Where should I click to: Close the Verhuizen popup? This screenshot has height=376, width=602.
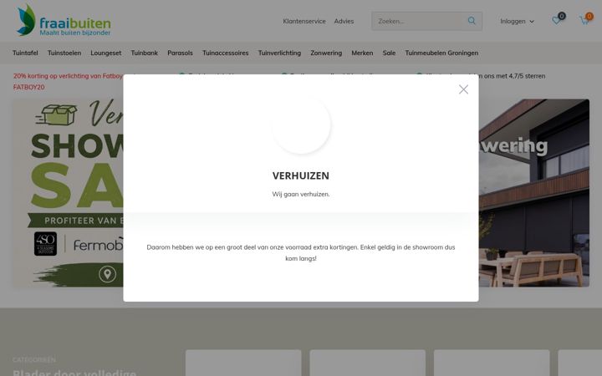tap(463, 89)
